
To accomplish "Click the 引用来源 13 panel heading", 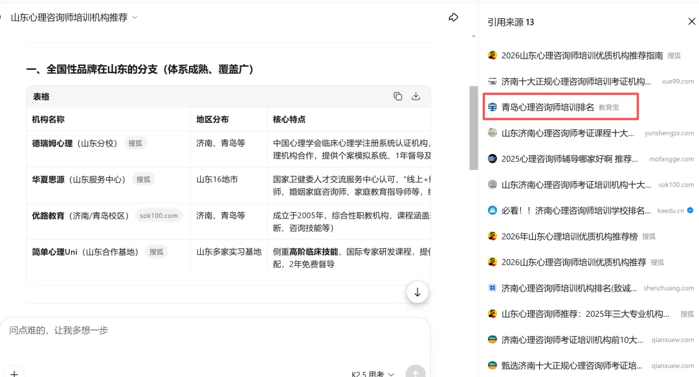I will coord(511,22).
